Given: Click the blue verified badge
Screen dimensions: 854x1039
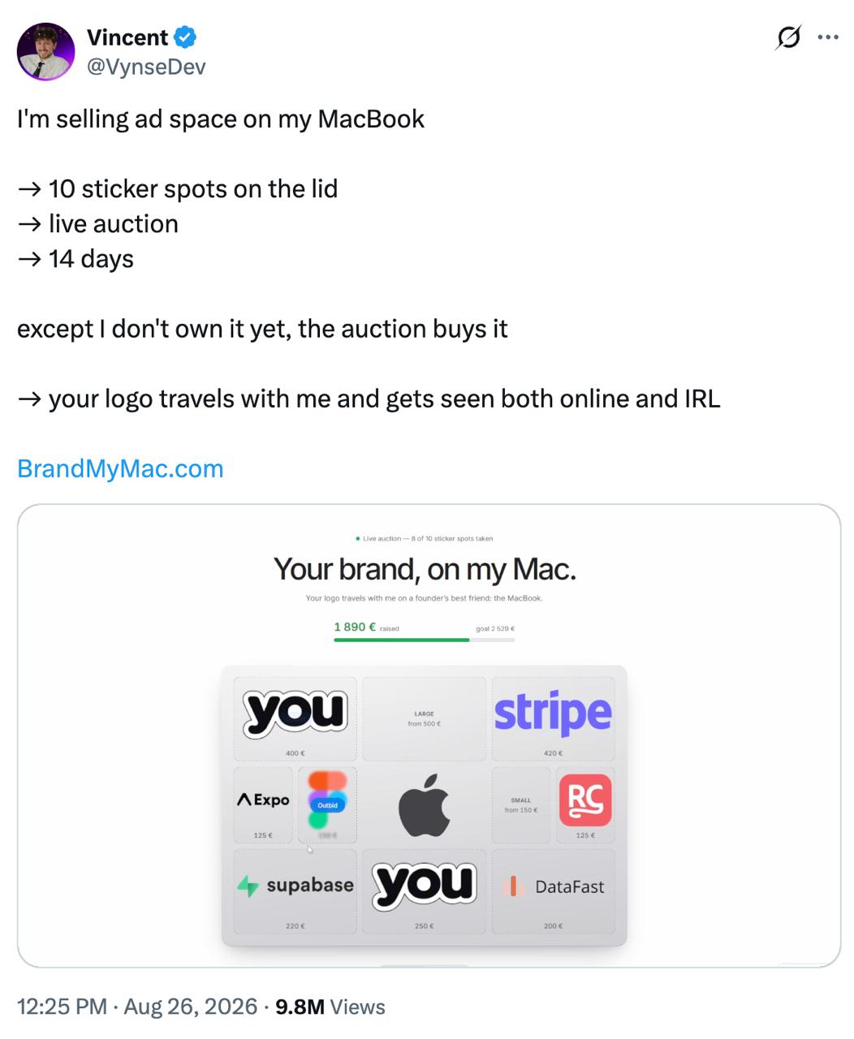Looking at the screenshot, I should pyautogui.click(x=186, y=37).
